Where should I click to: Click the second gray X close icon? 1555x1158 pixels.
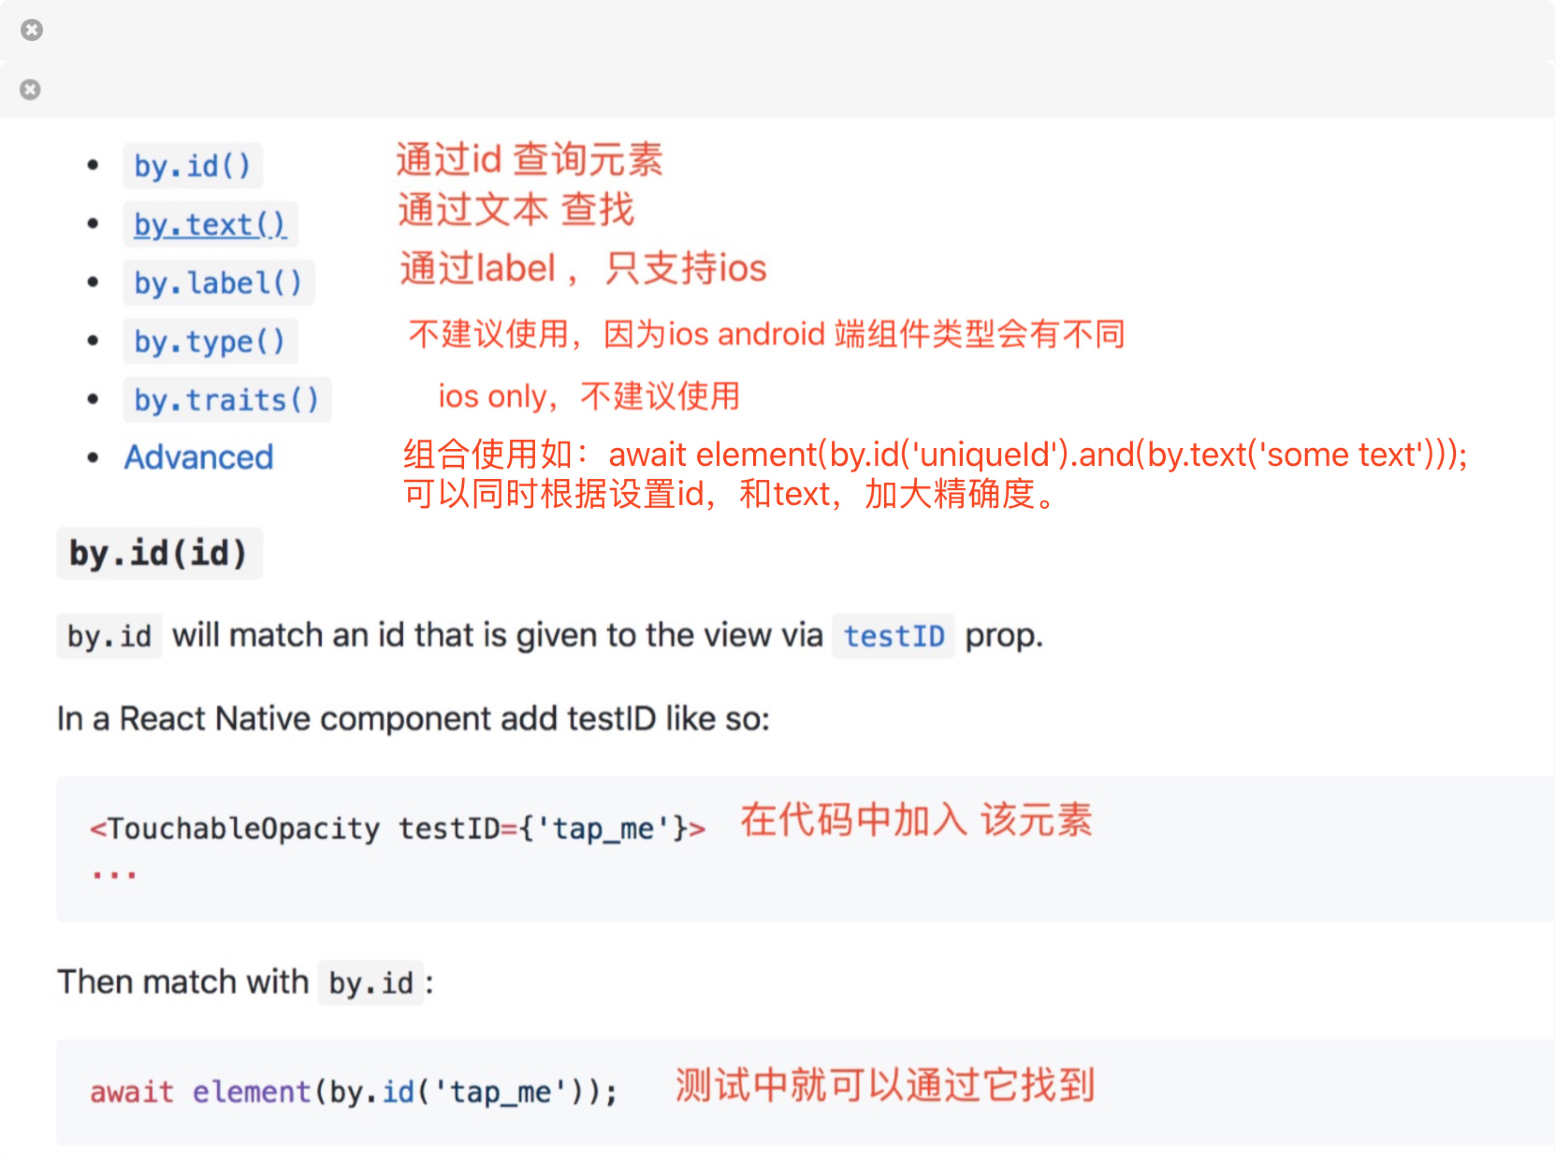[30, 90]
